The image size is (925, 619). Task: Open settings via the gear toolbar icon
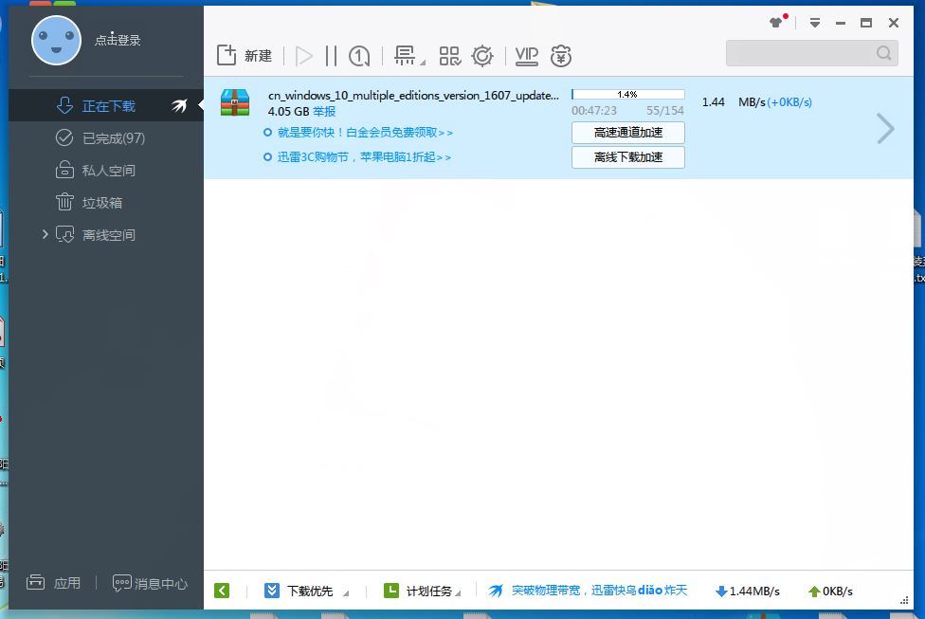[482, 56]
